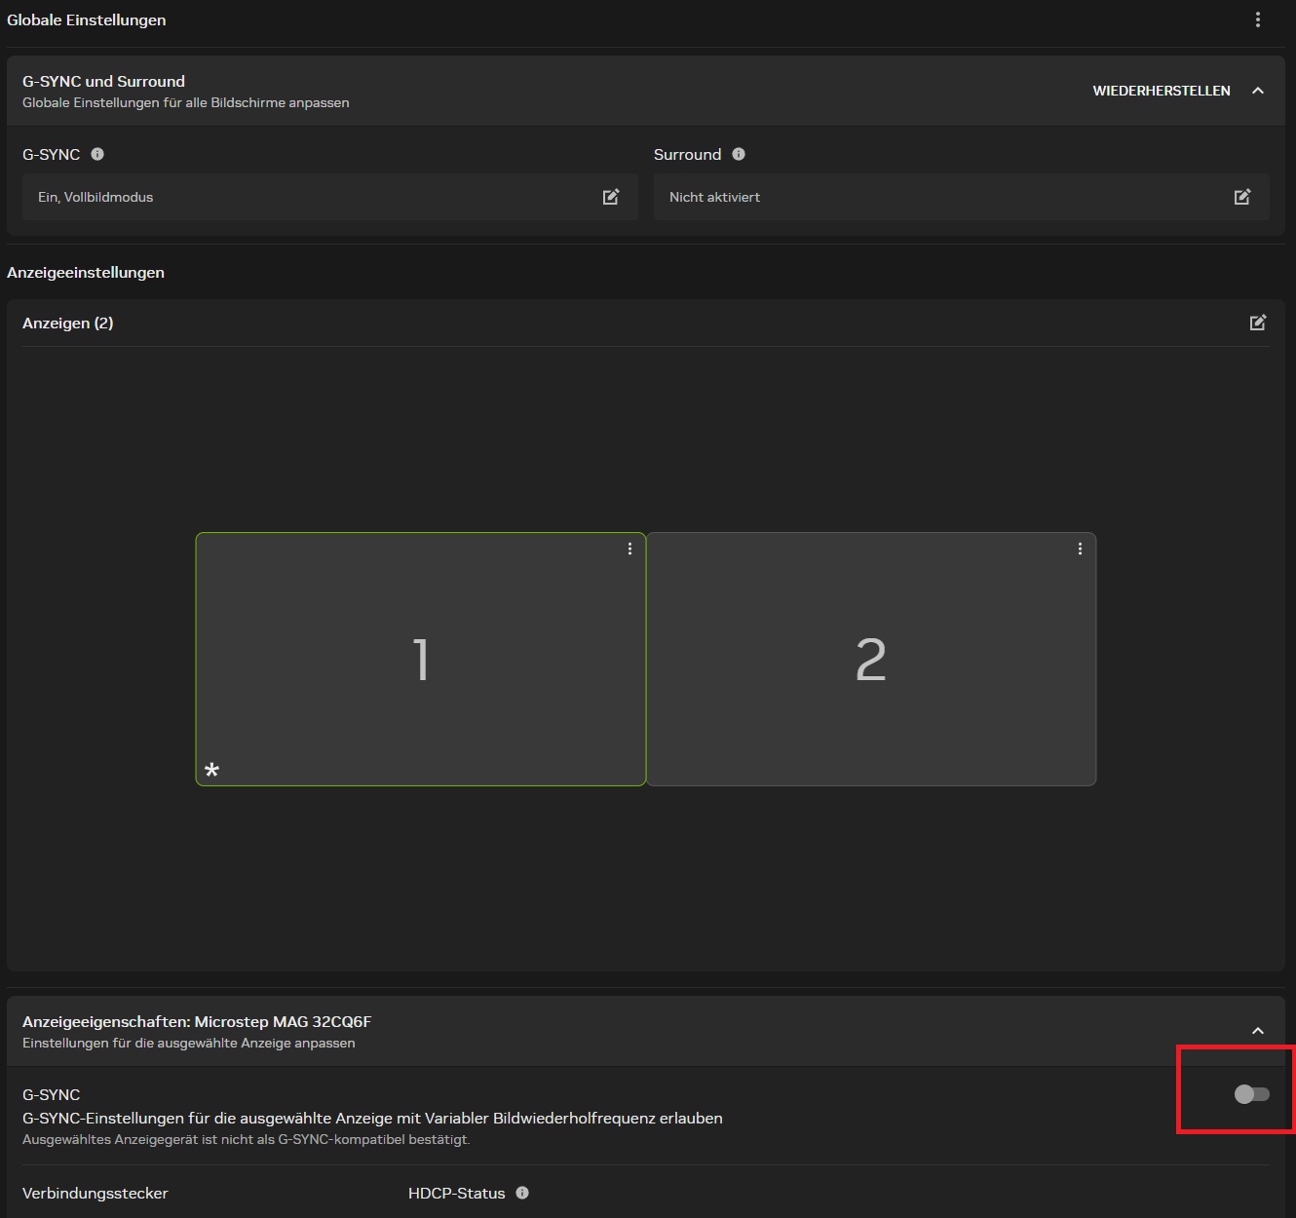Edit the Surround setting
The width and height of the screenshot is (1296, 1218).
pos(1242,197)
